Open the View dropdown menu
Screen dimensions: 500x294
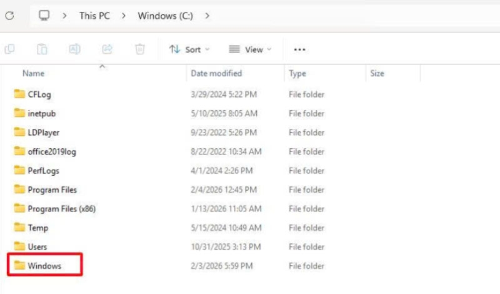coord(250,49)
